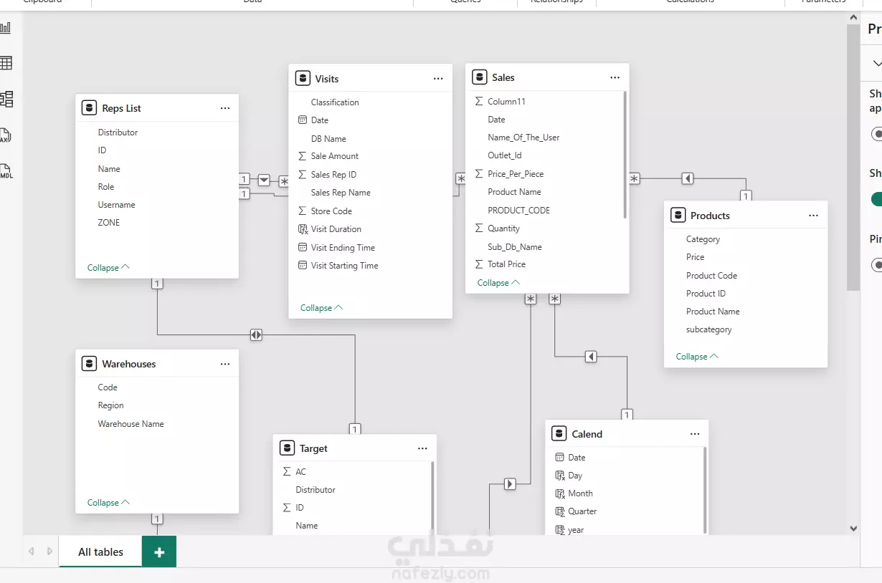This screenshot has height=583, width=882.
Task: Open the Sales table ellipsis menu
Action: [x=615, y=77]
